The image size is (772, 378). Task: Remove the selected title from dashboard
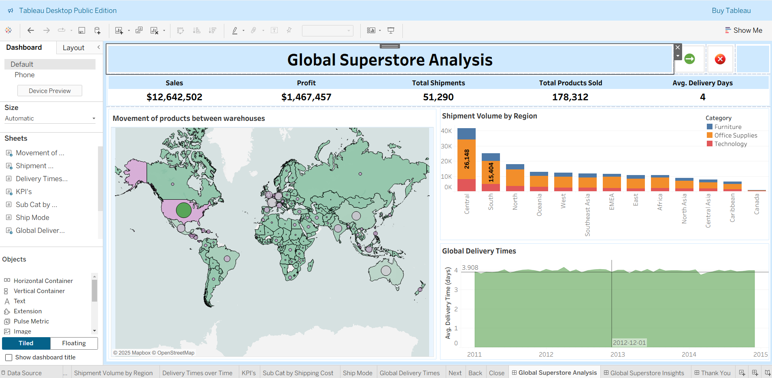click(678, 47)
